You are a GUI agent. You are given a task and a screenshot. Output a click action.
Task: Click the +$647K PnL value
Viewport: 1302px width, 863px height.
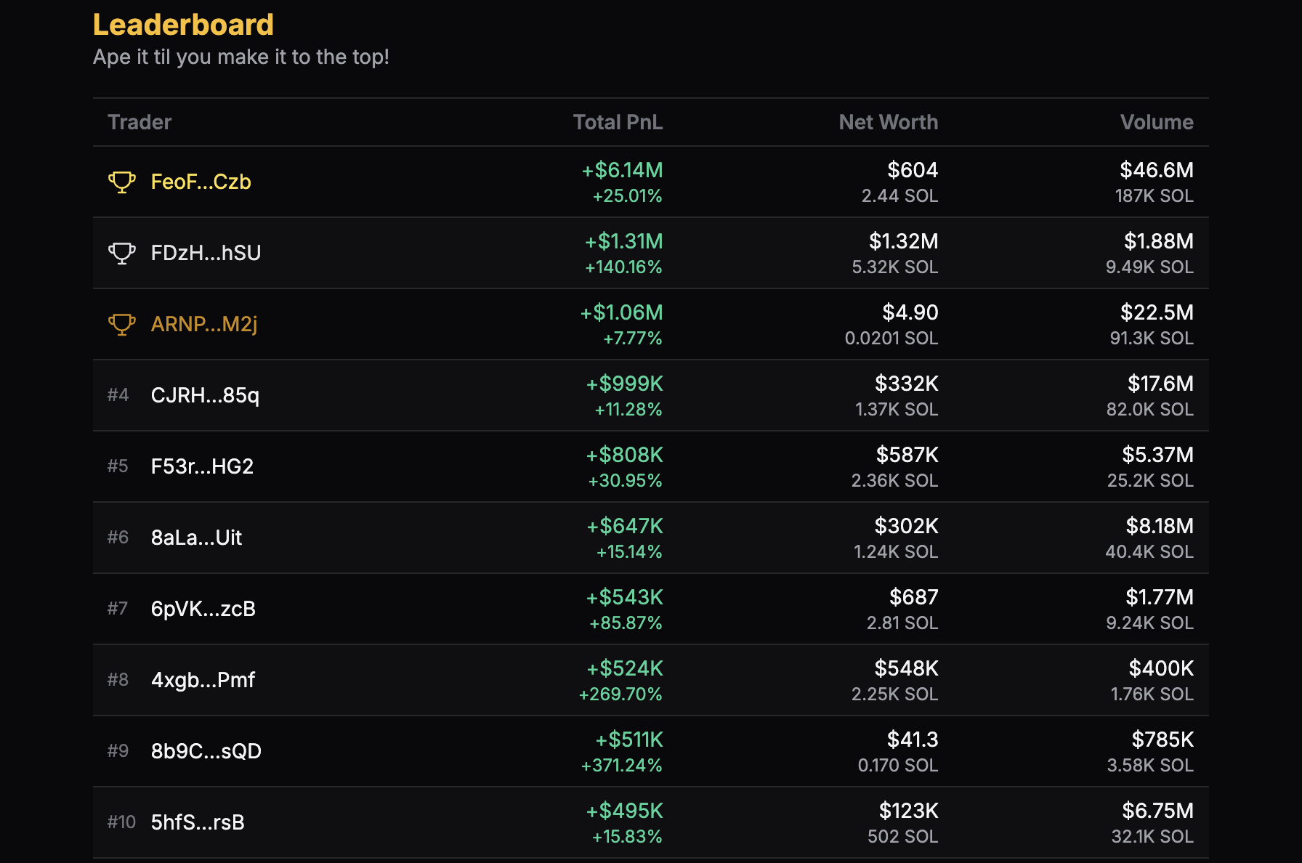pyautogui.click(x=625, y=526)
